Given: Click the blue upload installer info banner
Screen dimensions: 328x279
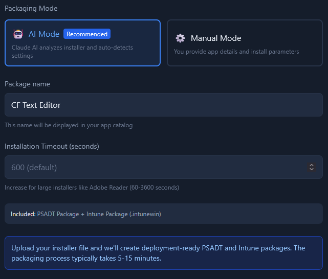Looking at the screenshot, I should (x=164, y=253).
